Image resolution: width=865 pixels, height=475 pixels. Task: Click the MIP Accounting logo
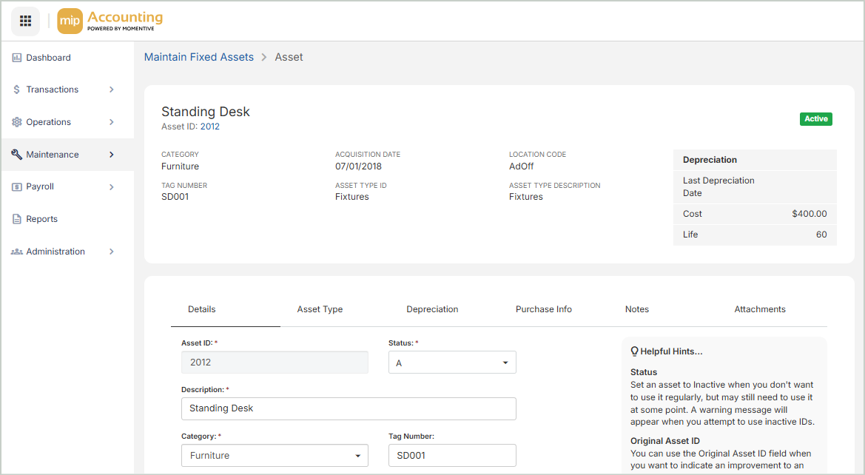point(110,21)
